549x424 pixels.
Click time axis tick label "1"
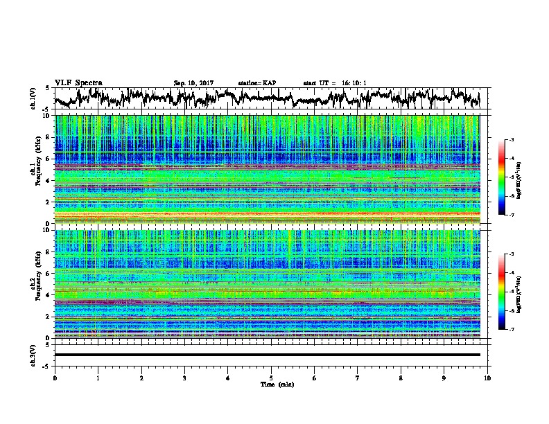click(x=98, y=378)
